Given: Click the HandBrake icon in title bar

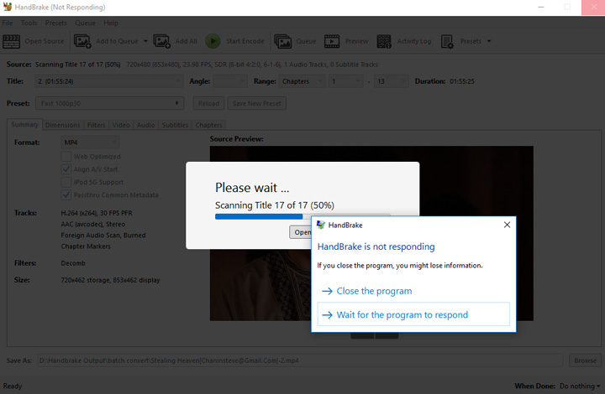Looking at the screenshot, I should (x=8, y=7).
